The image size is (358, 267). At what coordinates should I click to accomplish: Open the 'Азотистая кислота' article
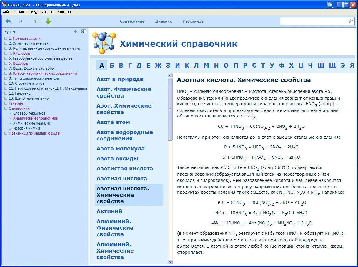[125, 169]
